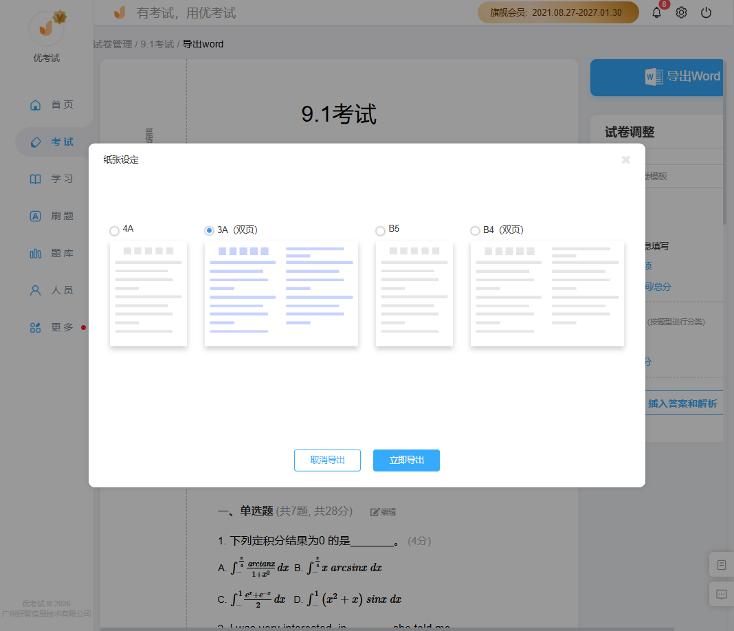Navigate to 试卷管理 in the breadcrumb
Screen dimensions: 734x631
tap(112, 44)
